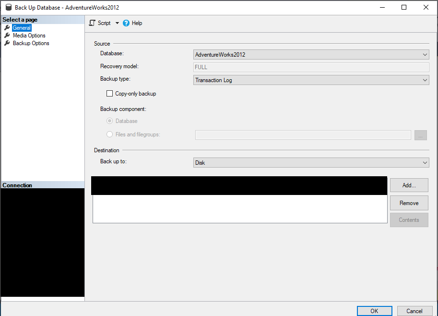Click the wrench icon beside Backup Options
Viewport: 438px width, 316px height.
click(7, 43)
